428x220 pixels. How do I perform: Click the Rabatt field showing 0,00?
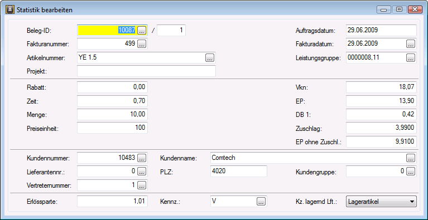tap(113, 87)
